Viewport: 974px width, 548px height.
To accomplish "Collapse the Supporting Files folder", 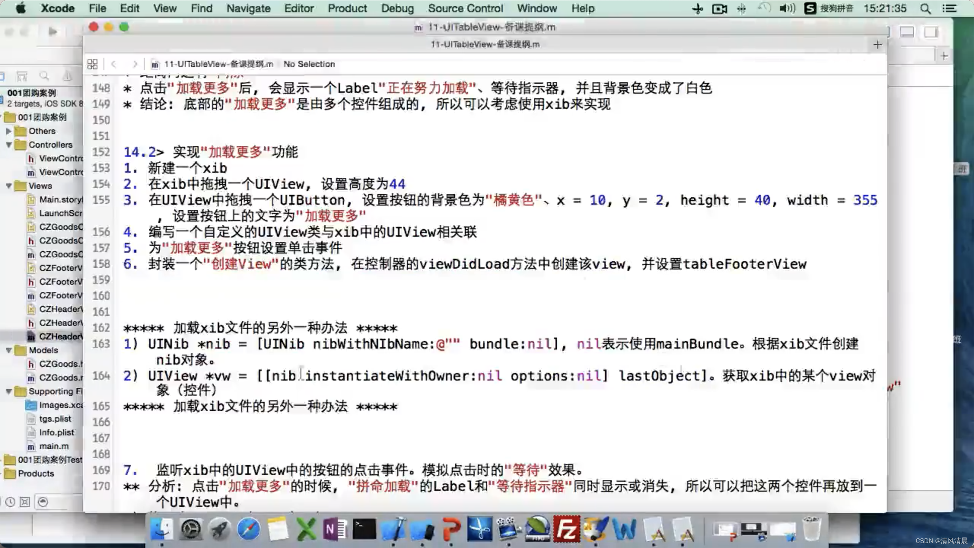I will coord(8,392).
